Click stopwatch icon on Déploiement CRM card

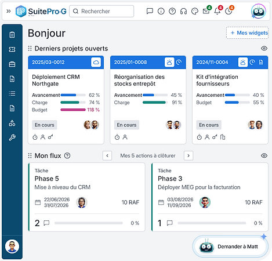click(x=35, y=137)
